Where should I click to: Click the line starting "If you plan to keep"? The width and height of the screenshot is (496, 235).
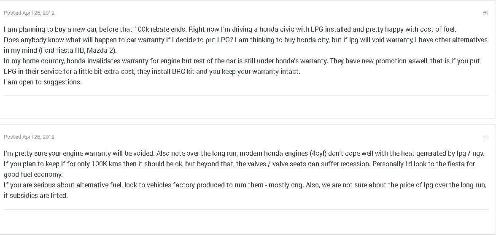pos(239,164)
